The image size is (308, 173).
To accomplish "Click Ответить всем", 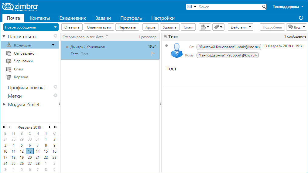I will click(99, 27).
